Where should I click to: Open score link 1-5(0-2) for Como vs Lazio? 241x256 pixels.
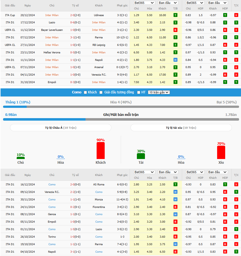pyautogui.click(x=75, y=229)
